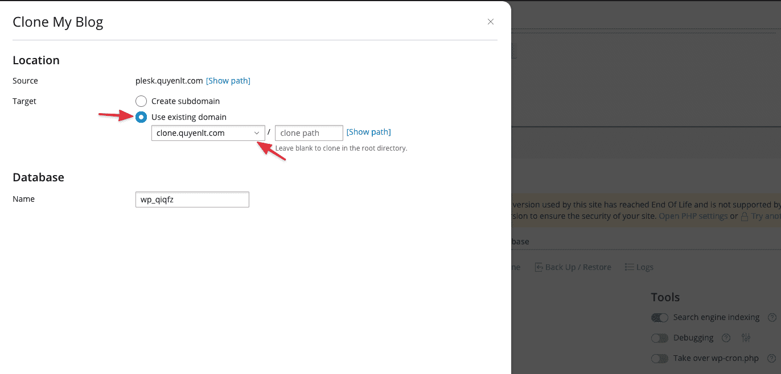Show path for source plesk.quyenlt.com

(228, 81)
